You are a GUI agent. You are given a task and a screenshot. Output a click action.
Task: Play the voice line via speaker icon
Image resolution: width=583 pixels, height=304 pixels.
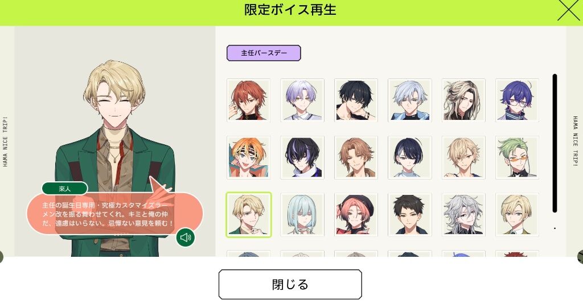(x=185, y=237)
